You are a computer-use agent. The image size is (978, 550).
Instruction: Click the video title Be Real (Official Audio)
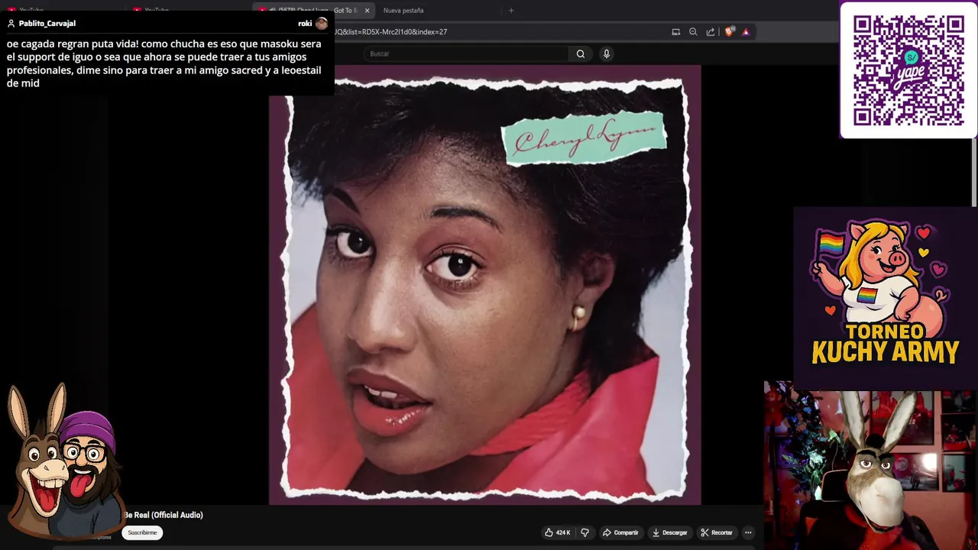click(164, 515)
